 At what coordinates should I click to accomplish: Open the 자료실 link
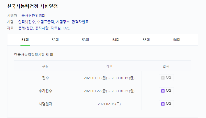coord(56,28)
